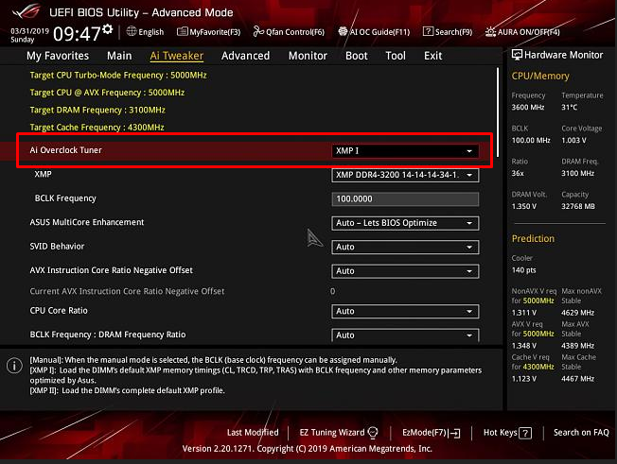This screenshot has height=464, width=617.
Task: Click the 4467 MHz max cache value
Action: (577, 379)
